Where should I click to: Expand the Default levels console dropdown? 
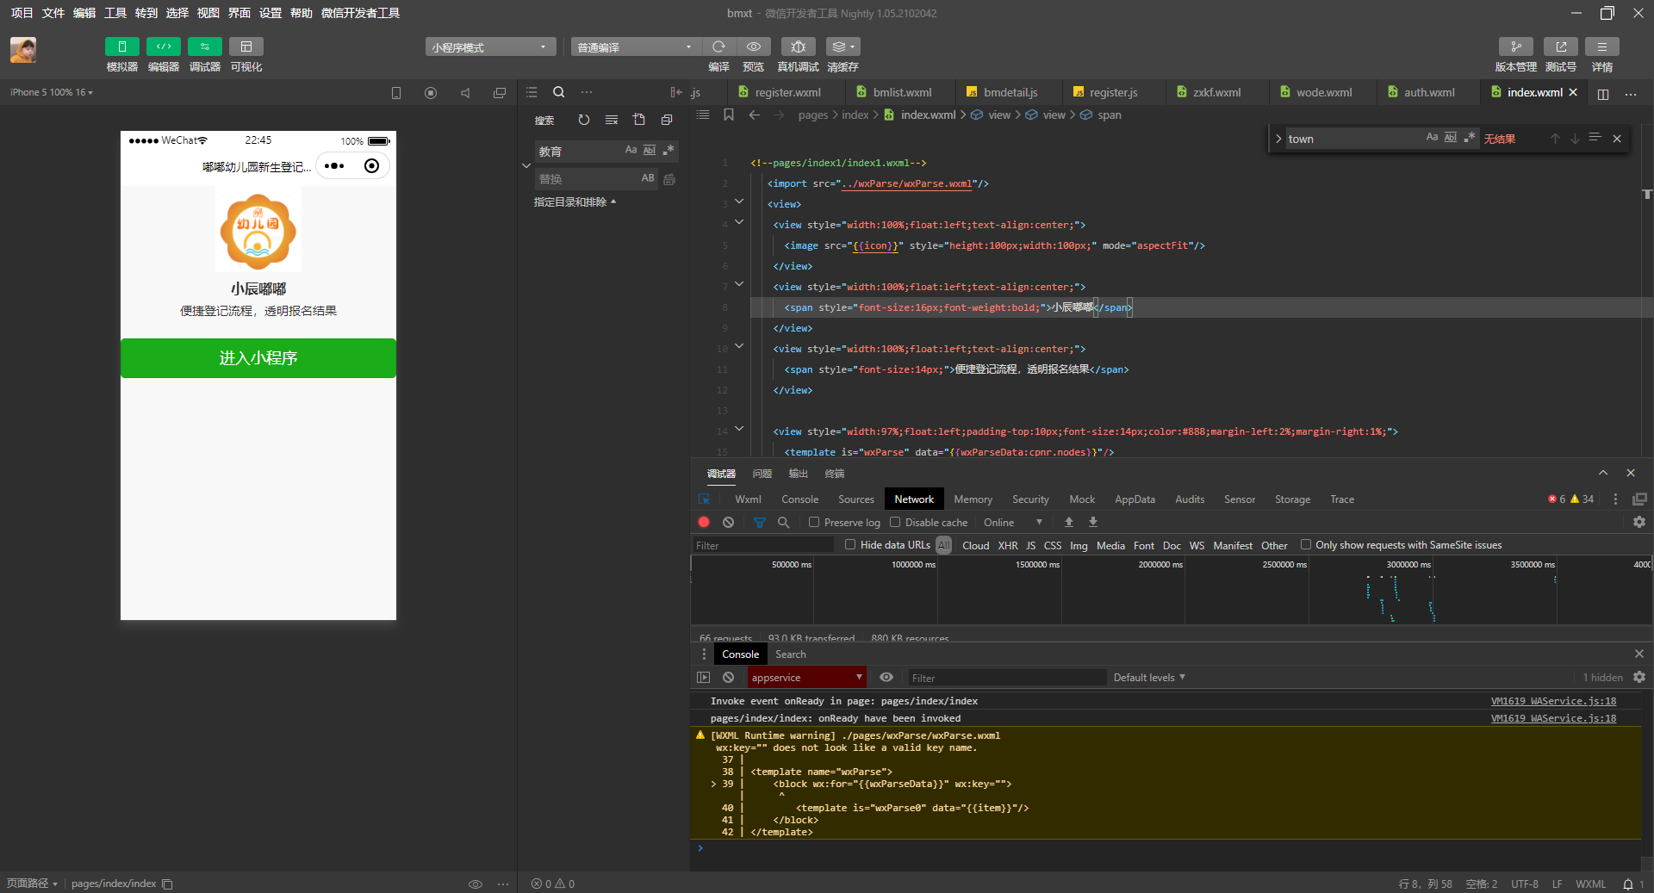point(1147,678)
